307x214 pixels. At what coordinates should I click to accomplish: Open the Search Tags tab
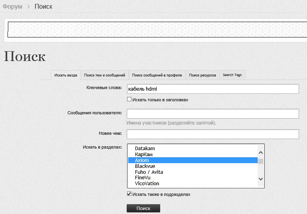point(232,75)
